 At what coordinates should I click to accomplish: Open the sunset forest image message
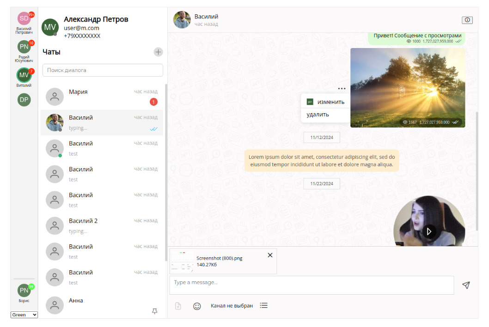[x=408, y=88]
